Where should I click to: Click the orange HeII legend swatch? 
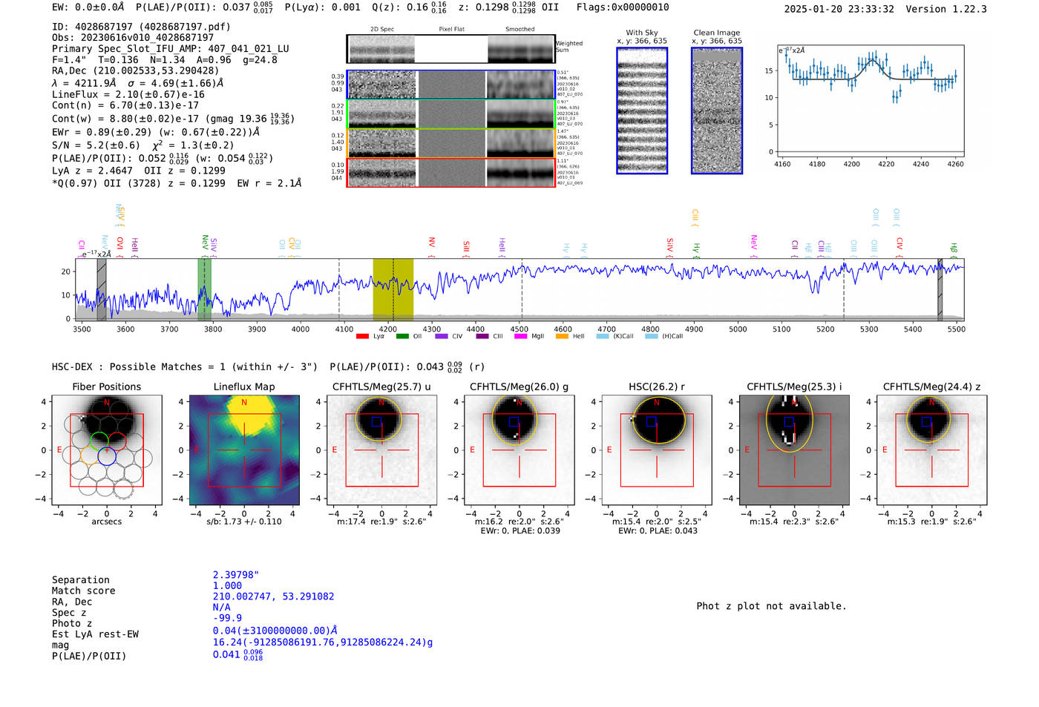(x=562, y=337)
